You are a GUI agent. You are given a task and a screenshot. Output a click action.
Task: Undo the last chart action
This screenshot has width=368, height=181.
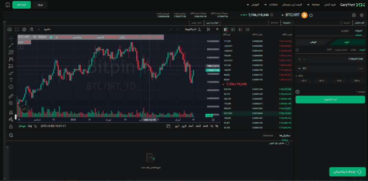pyautogui.click(x=178, y=29)
